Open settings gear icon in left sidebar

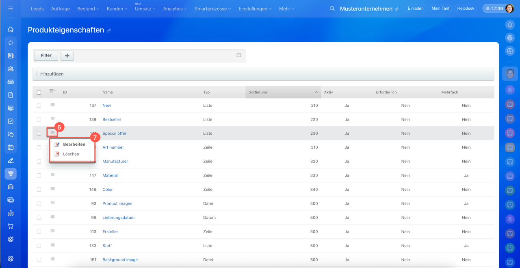point(11,259)
